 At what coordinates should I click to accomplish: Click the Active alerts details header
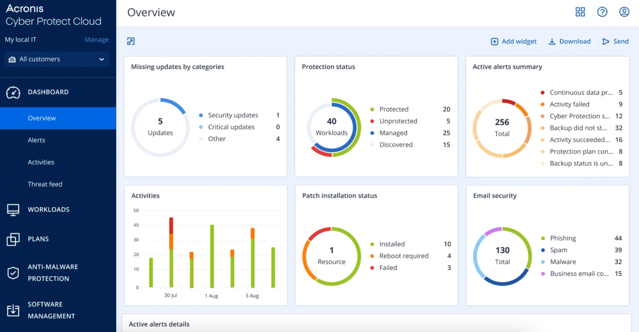point(159,324)
